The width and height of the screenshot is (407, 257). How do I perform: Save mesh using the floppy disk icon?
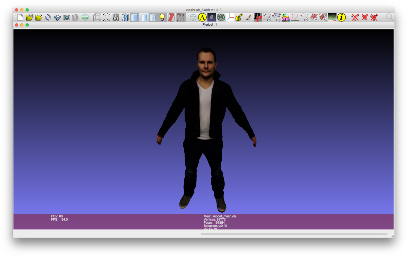(x=57, y=17)
